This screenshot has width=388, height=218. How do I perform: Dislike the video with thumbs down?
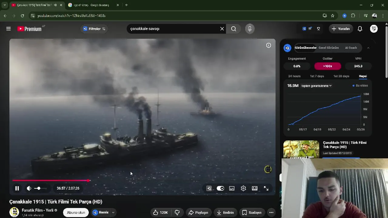pyautogui.click(x=177, y=213)
